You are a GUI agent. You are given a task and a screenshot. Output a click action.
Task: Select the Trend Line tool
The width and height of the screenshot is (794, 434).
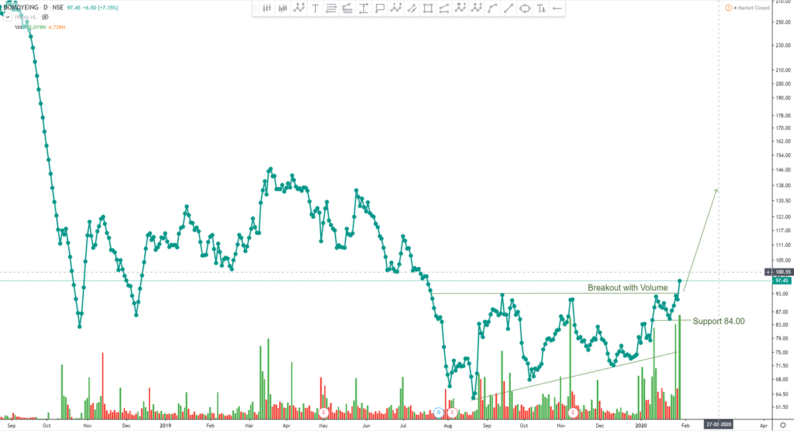pos(508,9)
